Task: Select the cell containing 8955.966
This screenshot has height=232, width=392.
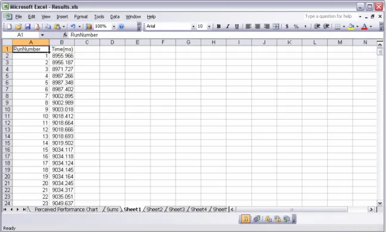Action: (x=62, y=56)
